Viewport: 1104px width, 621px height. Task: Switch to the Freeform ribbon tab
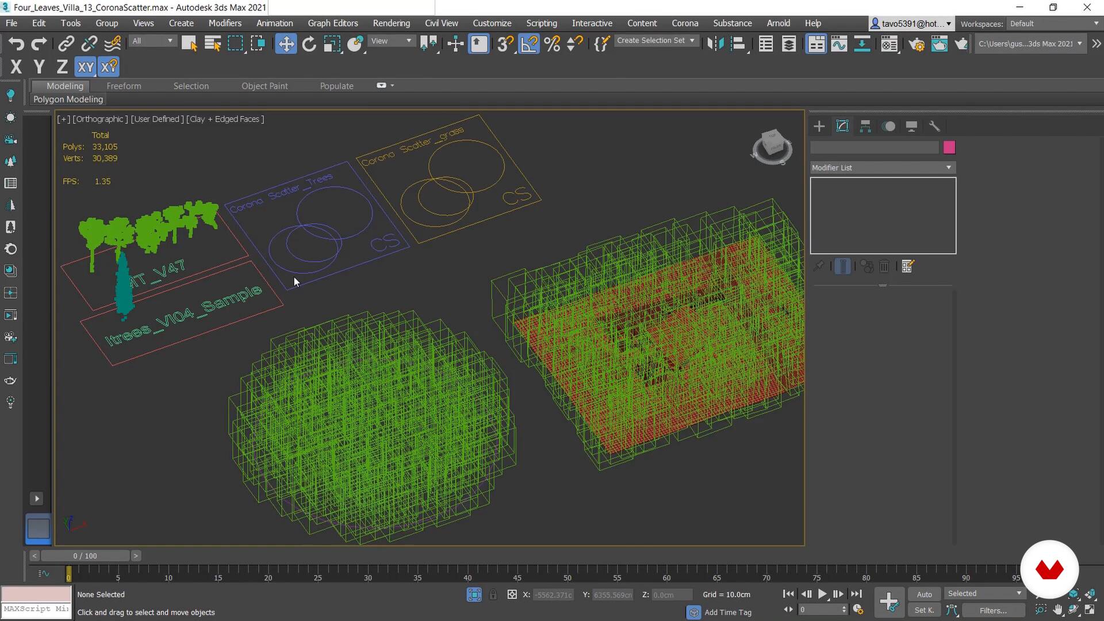tap(124, 86)
